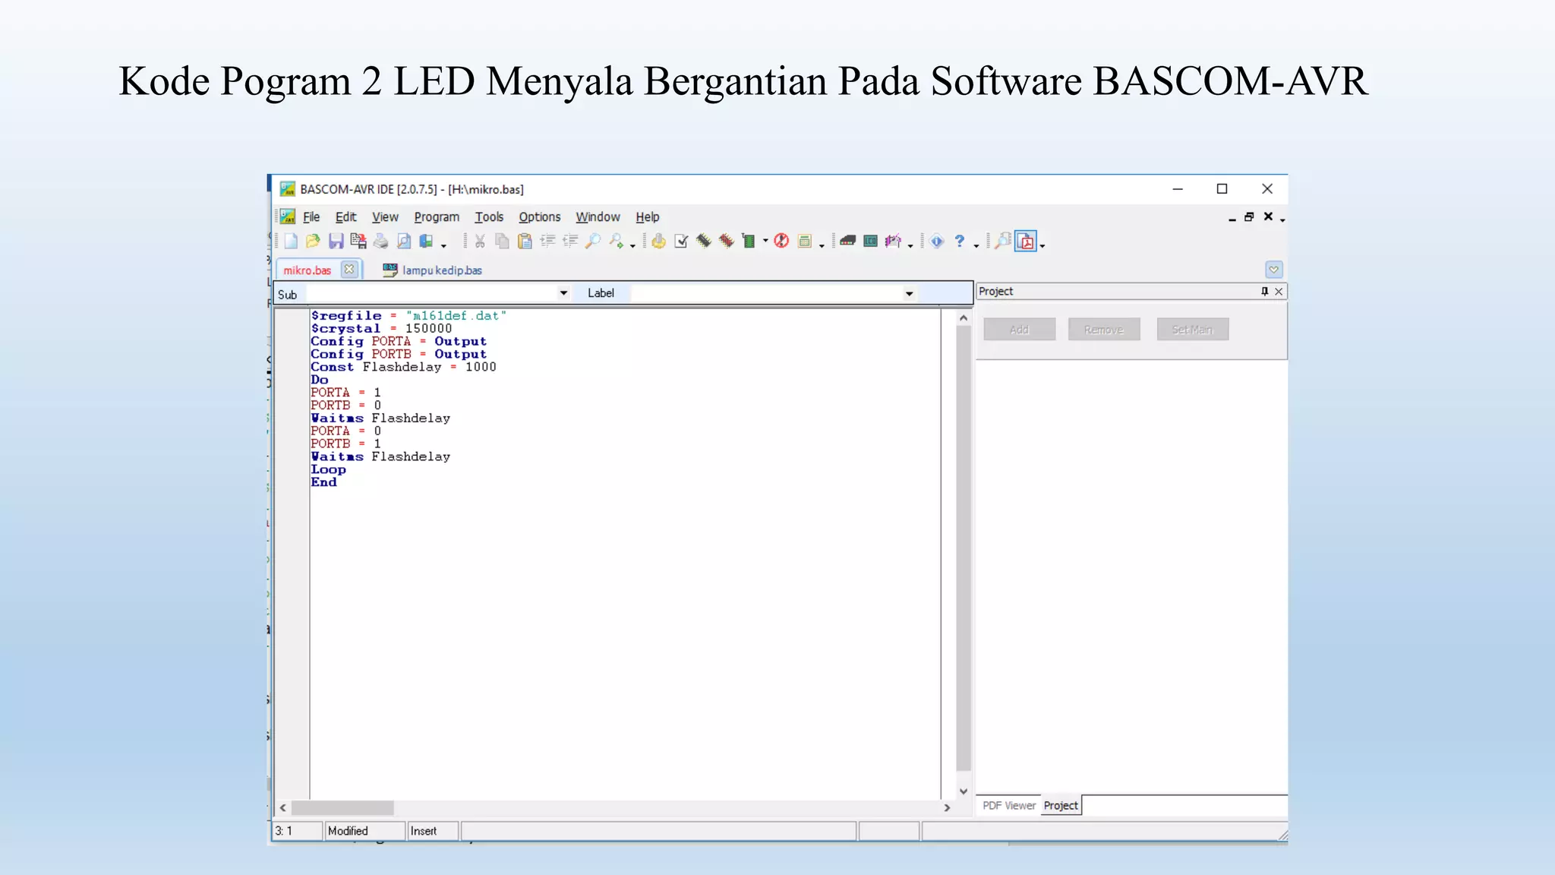Click the Paste clipboard icon
Viewport: 1555px width, 875px height.
(x=524, y=242)
